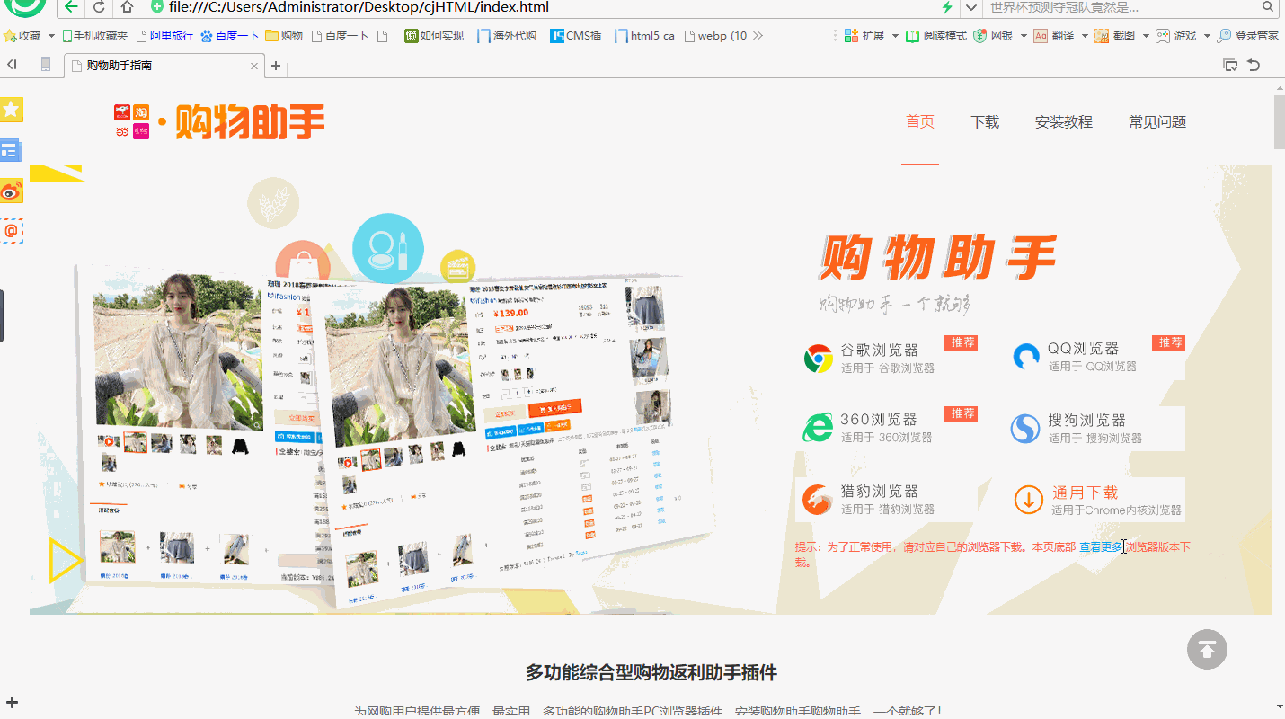
Task: Open the 购物 bookmark folder
Action: [284, 36]
